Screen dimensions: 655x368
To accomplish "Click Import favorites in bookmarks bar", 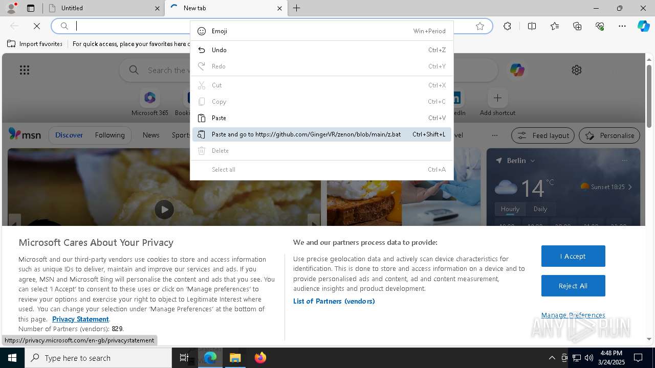I will tap(35, 44).
